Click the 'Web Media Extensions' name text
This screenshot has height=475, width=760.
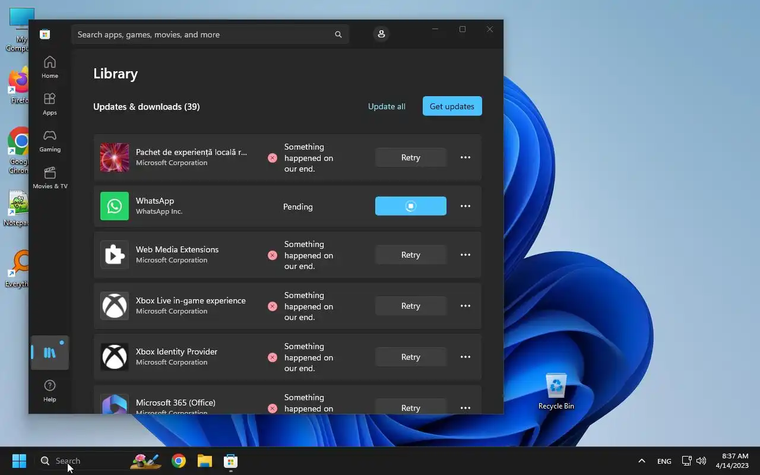pos(177,249)
